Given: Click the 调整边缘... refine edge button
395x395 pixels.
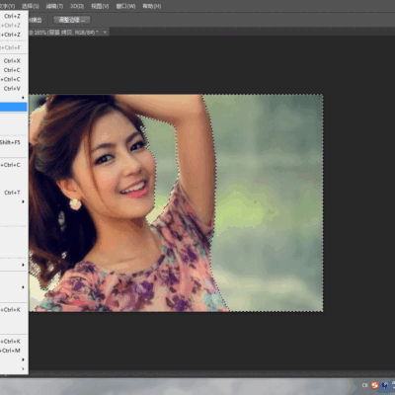Looking at the screenshot, I should pos(72,20).
